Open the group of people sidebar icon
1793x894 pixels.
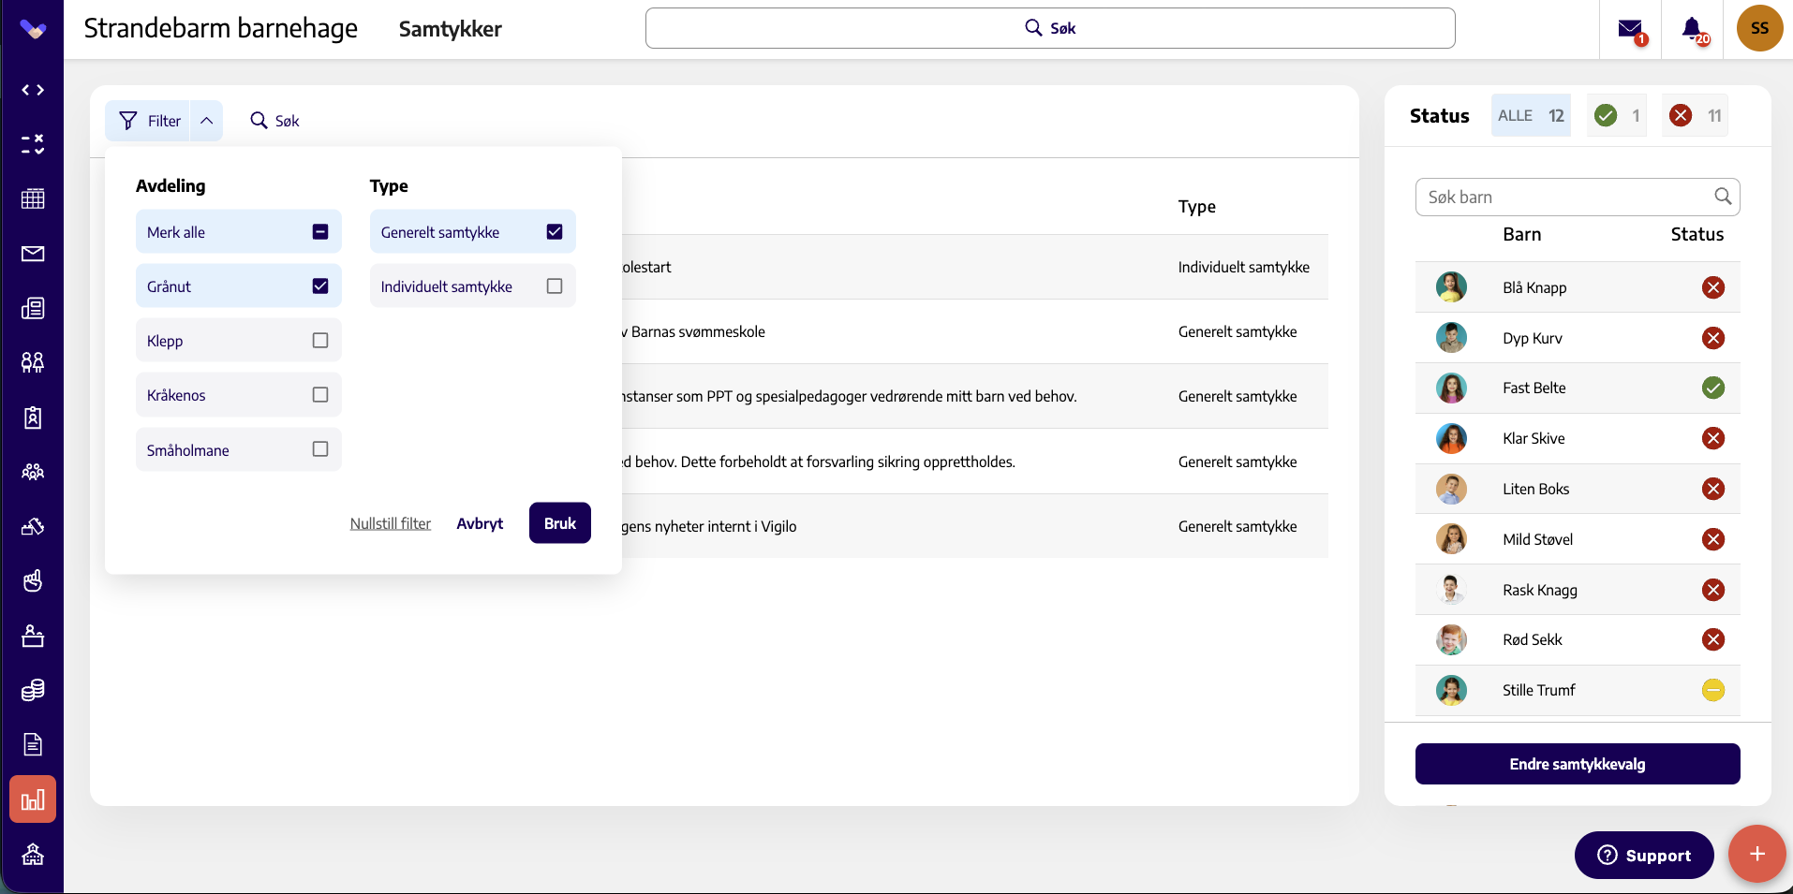[x=33, y=472]
